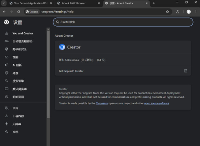Open the profile avatar menu
The height and width of the screenshot is (146, 200).
pos(189,12)
